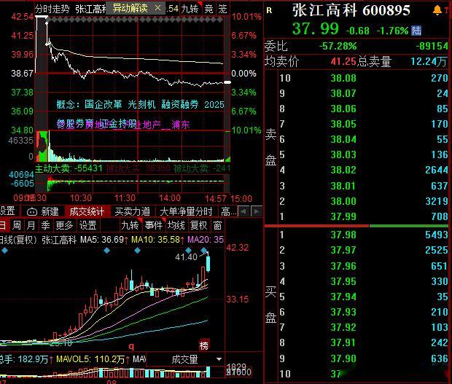The height and width of the screenshot is (384, 452).
Task: Click the 光刻机 concept tag
Action: pyautogui.click(x=141, y=104)
